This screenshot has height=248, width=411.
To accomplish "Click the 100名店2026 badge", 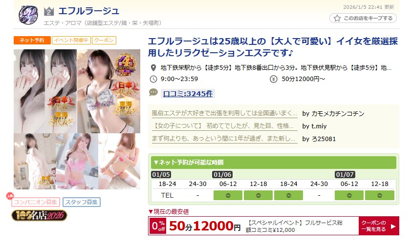I will (39, 215).
